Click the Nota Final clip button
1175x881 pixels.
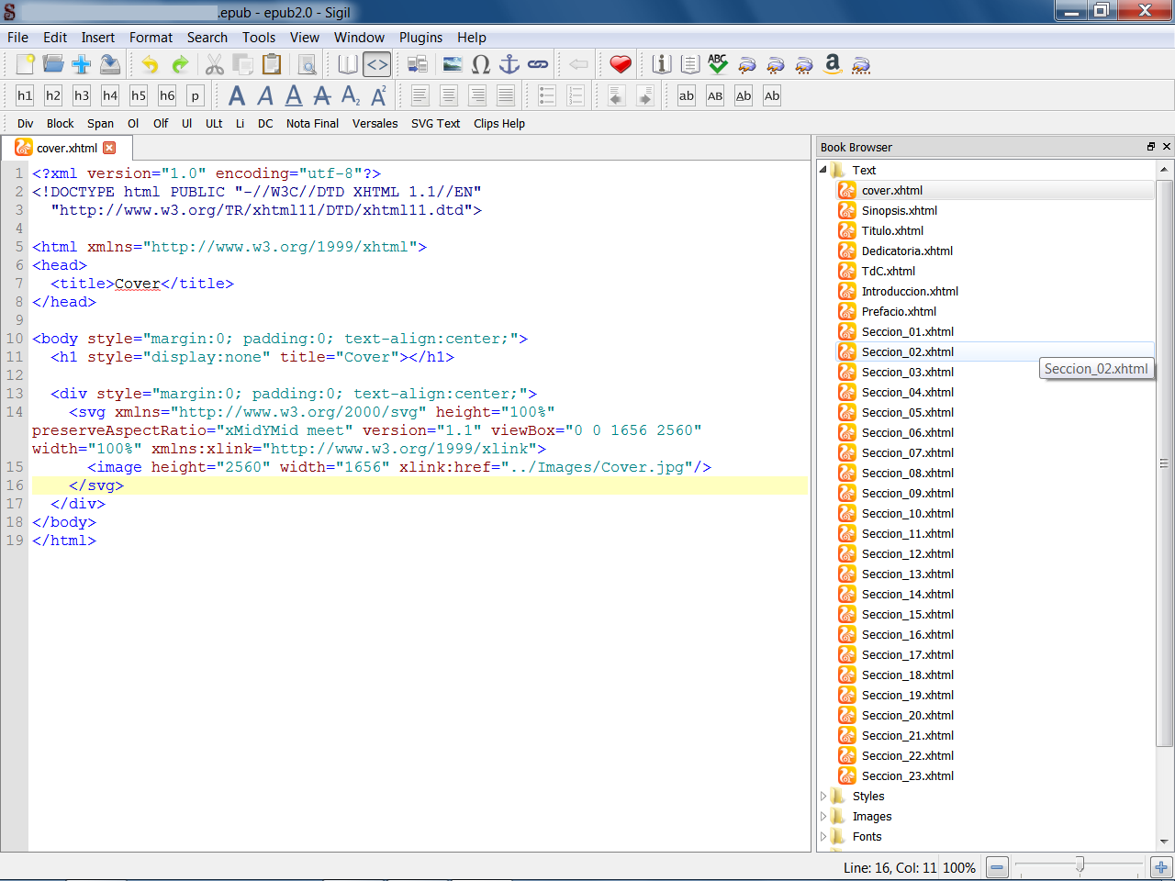point(312,124)
